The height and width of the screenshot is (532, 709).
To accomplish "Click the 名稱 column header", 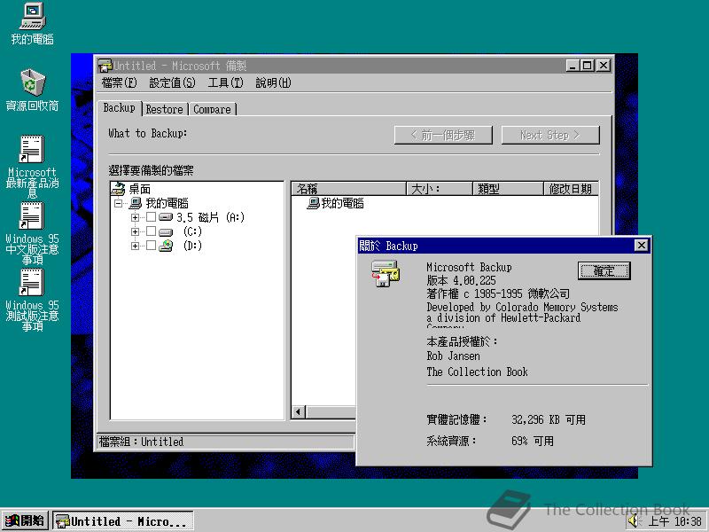I will [x=348, y=189].
